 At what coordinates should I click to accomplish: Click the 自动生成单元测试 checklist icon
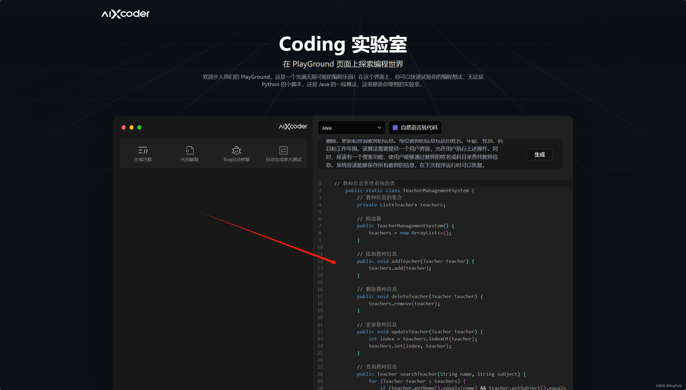click(x=283, y=150)
